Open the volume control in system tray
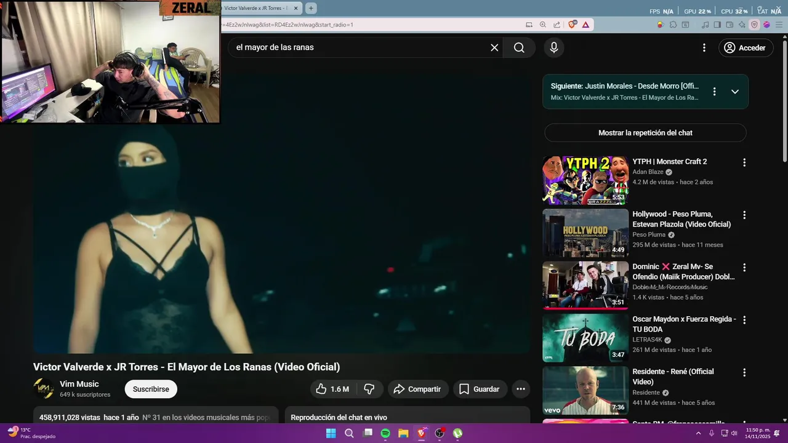This screenshot has height=443, width=788. coord(734,433)
